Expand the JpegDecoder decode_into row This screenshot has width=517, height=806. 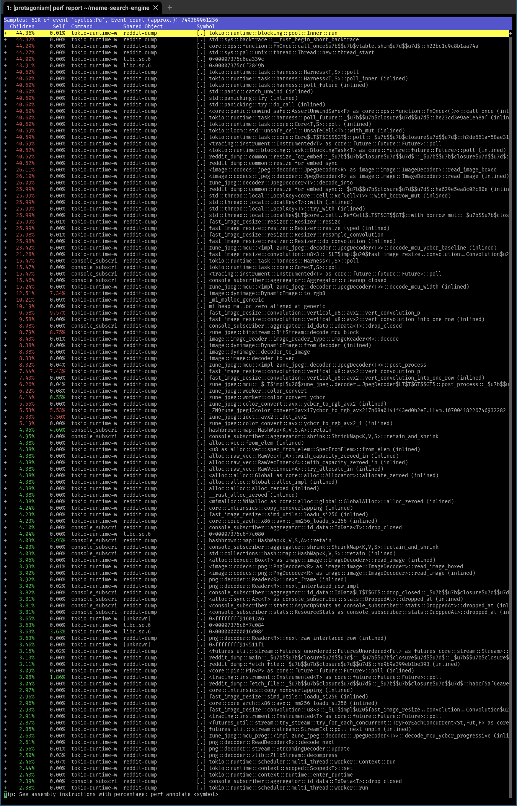coord(5,183)
